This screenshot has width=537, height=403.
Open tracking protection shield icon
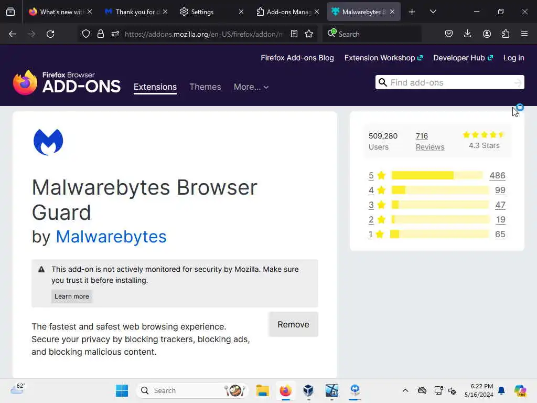86,34
